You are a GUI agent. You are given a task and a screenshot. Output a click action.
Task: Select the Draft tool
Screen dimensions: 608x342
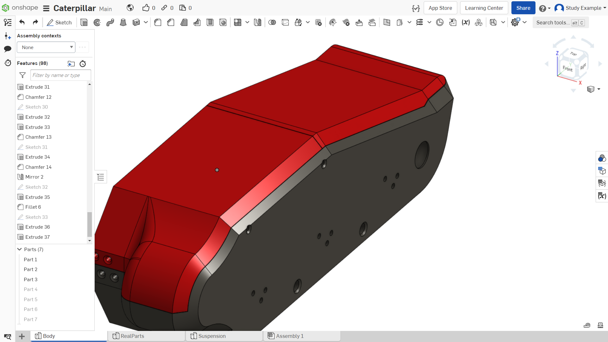(184, 22)
